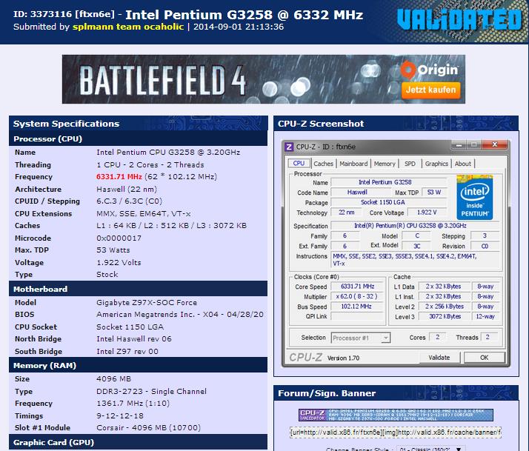The width and height of the screenshot is (529, 451).
Task: Open the Memory tab
Action: click(x=385, y=164)
